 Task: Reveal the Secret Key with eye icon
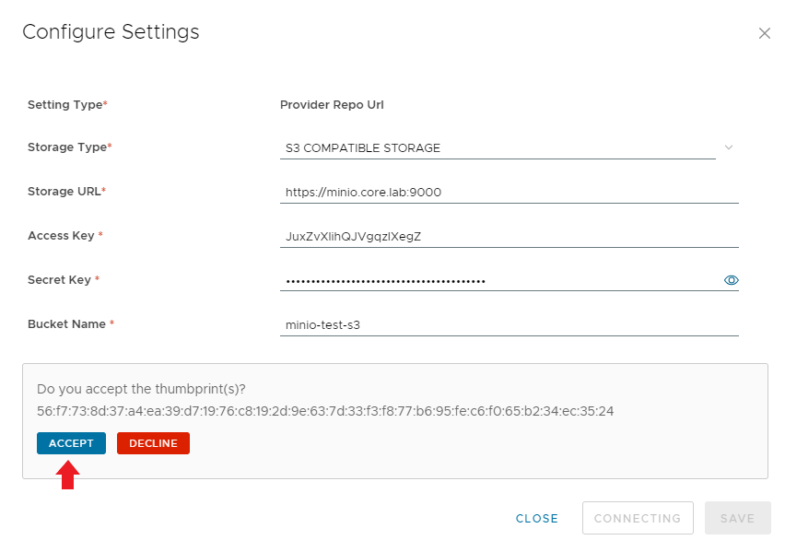pyautogui.click(x=731, y=280)
